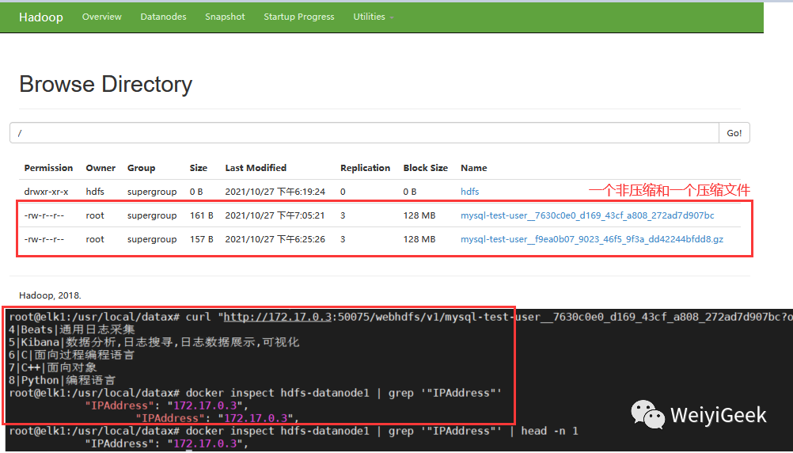
Task: Select the Last Modified column header
Action: (256, 168)
